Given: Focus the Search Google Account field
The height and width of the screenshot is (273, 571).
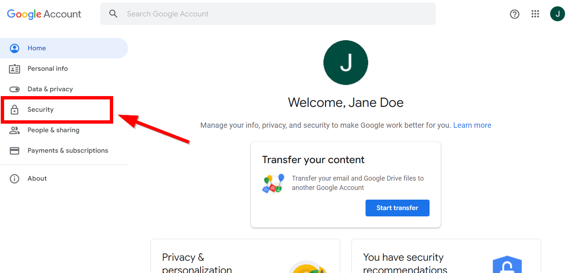Looking at the screenshot, I should [x=268, y=14].
